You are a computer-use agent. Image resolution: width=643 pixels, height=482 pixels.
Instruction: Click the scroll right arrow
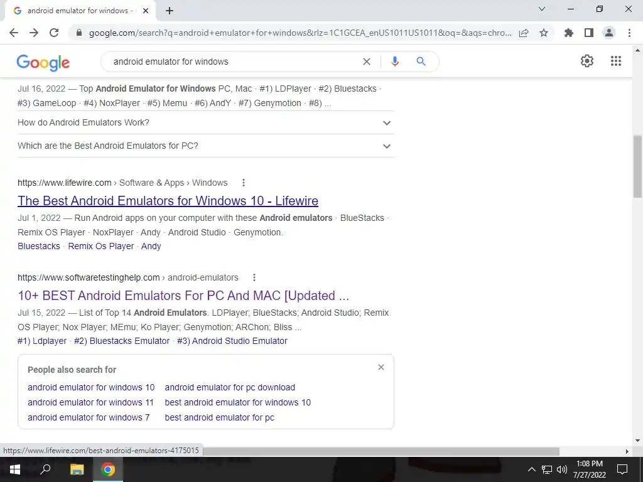(627, 451)
